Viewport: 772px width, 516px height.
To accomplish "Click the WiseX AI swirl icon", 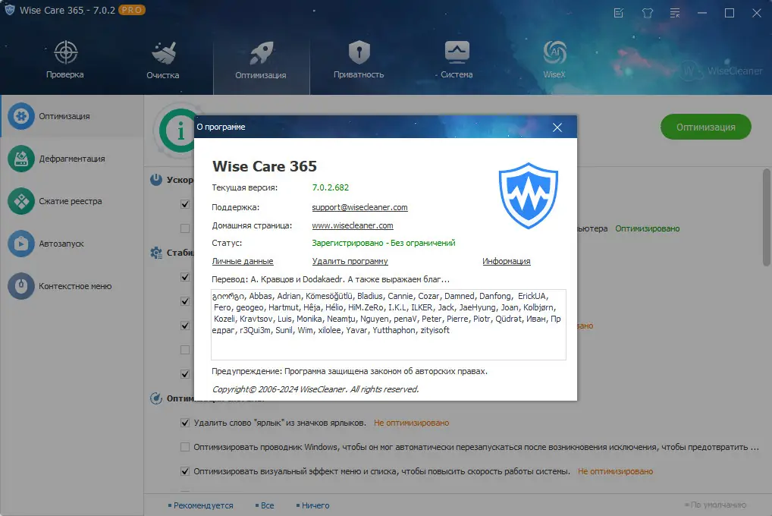I will (x=555, y=52).
